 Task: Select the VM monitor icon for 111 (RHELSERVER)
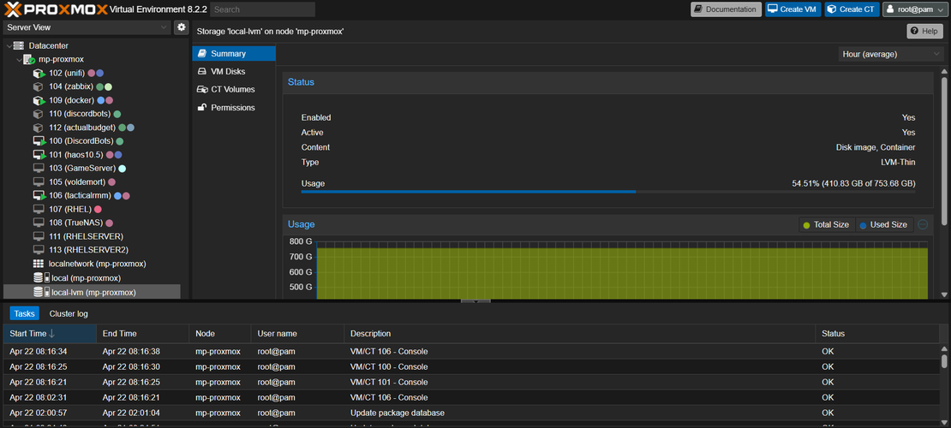(x=39, y=236)
